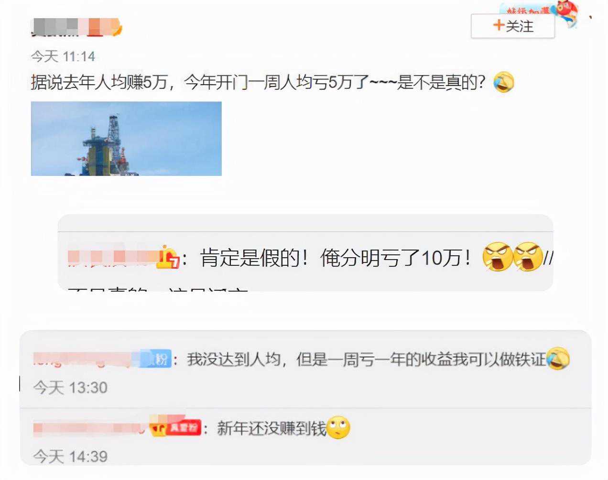This screenshot has height=480, width=608.
Task: Click the mascot decoration above follow button
Action: point(565,12)
